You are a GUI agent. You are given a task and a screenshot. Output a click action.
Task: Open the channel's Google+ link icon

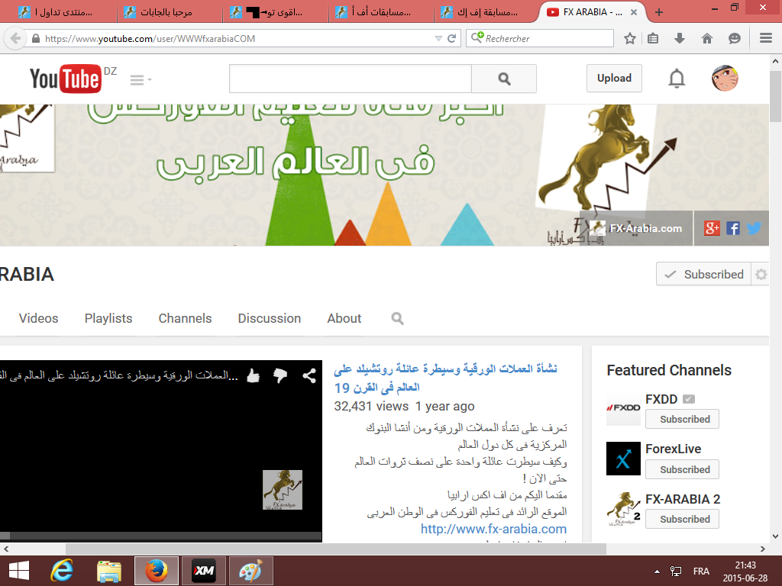(712, 228)
